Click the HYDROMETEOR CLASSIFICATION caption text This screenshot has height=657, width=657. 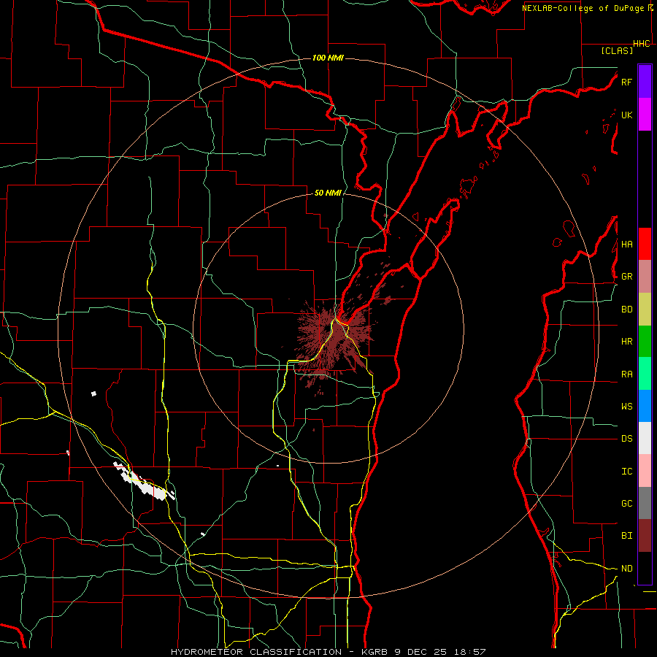pyautogui.click(x=256, y=652)
